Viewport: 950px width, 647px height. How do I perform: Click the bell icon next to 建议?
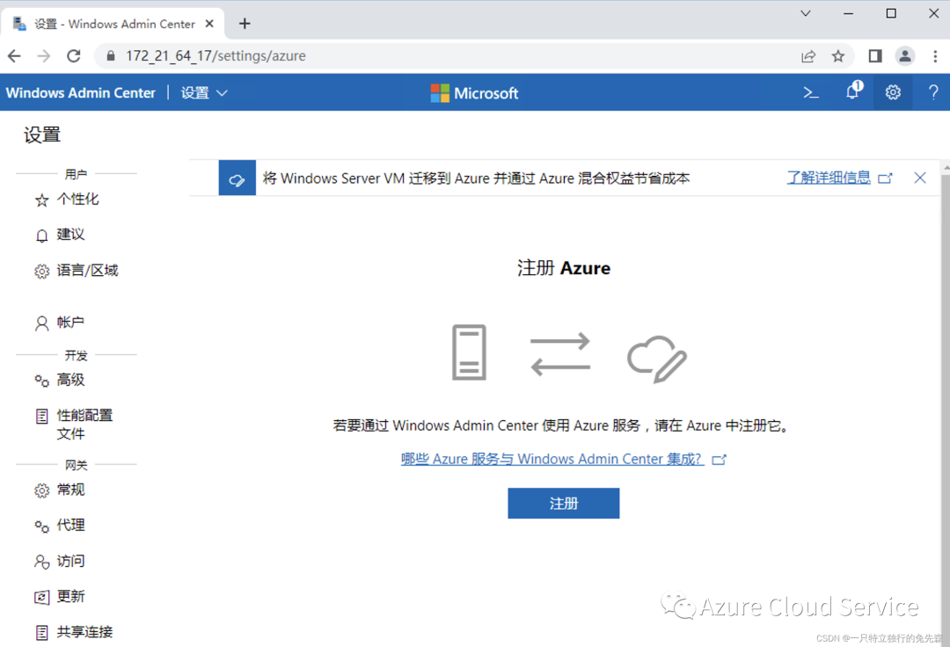point(41,236)
